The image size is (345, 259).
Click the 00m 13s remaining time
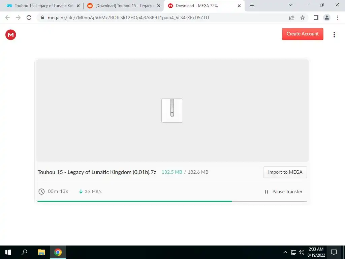click(x=58, y=192)
